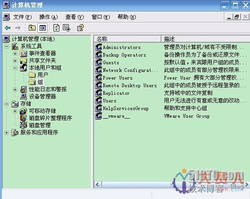Image resolution: width=250 pixels, height=199 pixels.
Task: Click the 事件查看器 tree icon
Action: point(23,54)
